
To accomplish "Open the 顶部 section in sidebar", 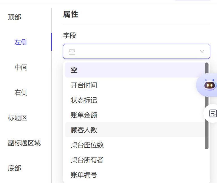I will (x=14, y=17).
